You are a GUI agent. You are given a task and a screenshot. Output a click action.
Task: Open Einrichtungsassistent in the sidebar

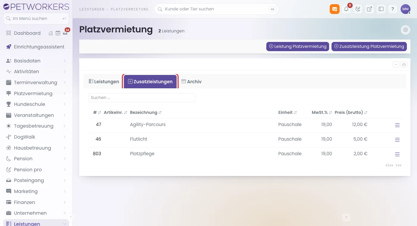pos(36,47)
